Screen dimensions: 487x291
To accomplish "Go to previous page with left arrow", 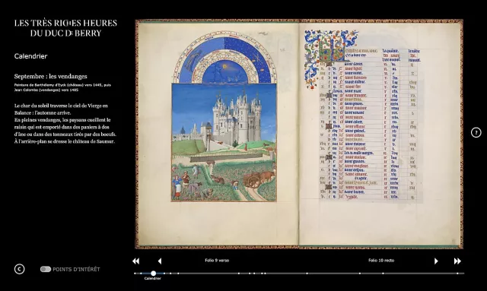I will pyautogui.click(x=160, y=261).
